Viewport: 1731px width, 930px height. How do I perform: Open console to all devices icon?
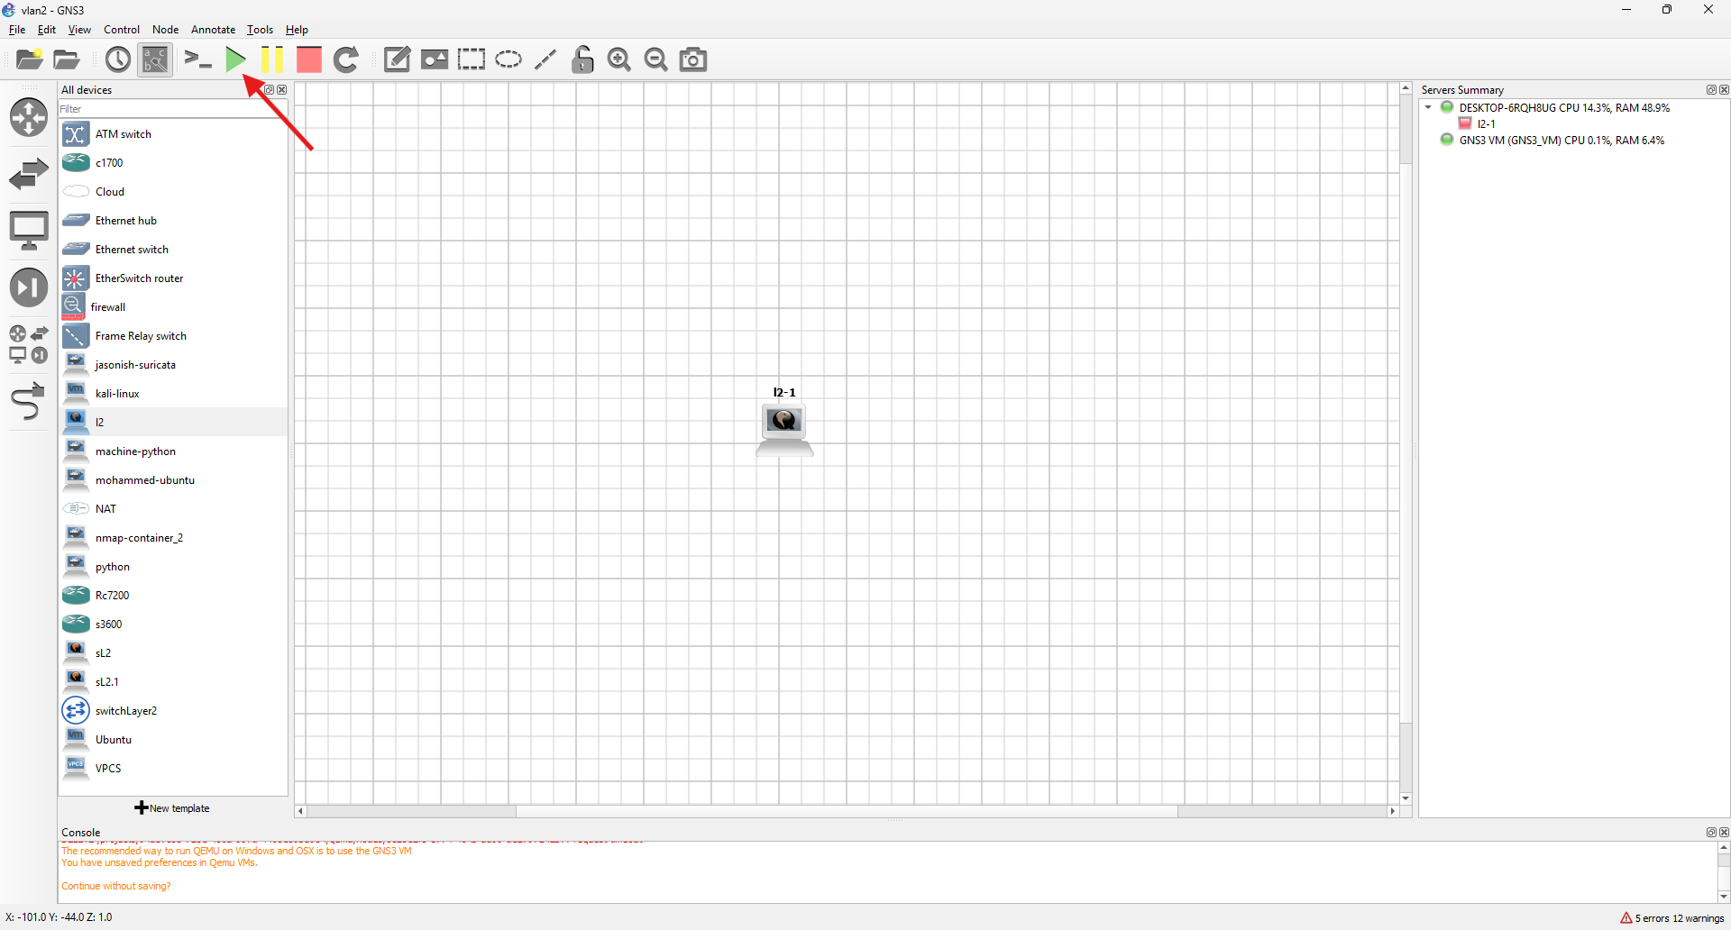pyautogui.click(x=197, y=59)
